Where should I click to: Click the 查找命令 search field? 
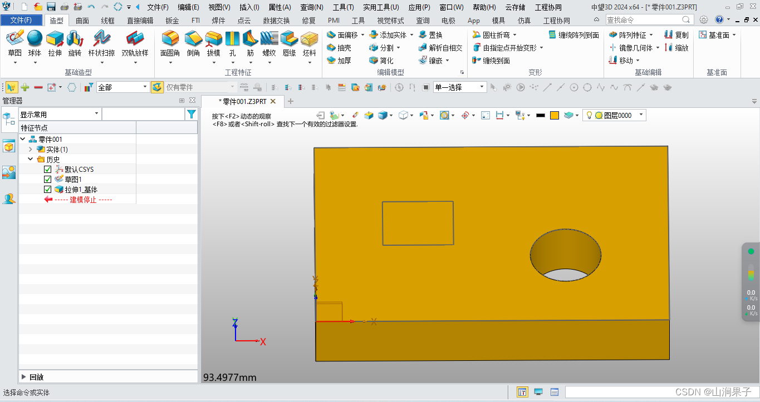[x=643, y=18]
